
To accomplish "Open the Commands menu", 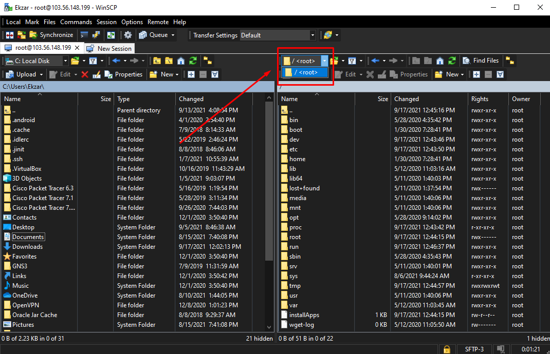I will coord(76,22).
